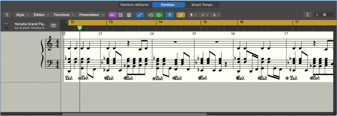Open the pointer tool selector
Viewport: 337px width, 116px height.
click(x=193, y=15)
